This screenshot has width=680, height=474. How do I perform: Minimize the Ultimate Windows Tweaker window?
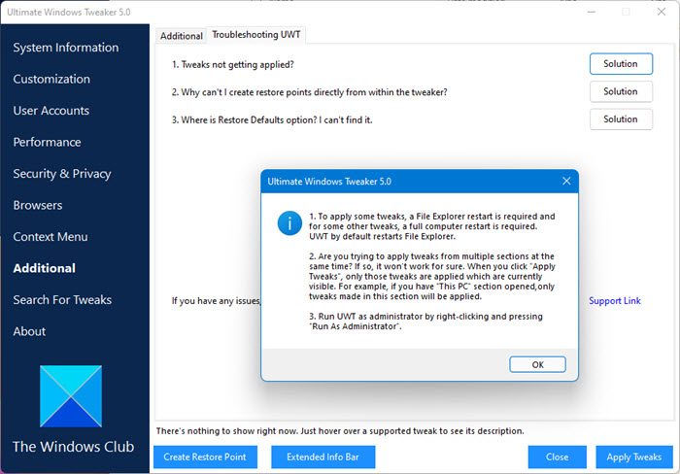coord(592,13)
